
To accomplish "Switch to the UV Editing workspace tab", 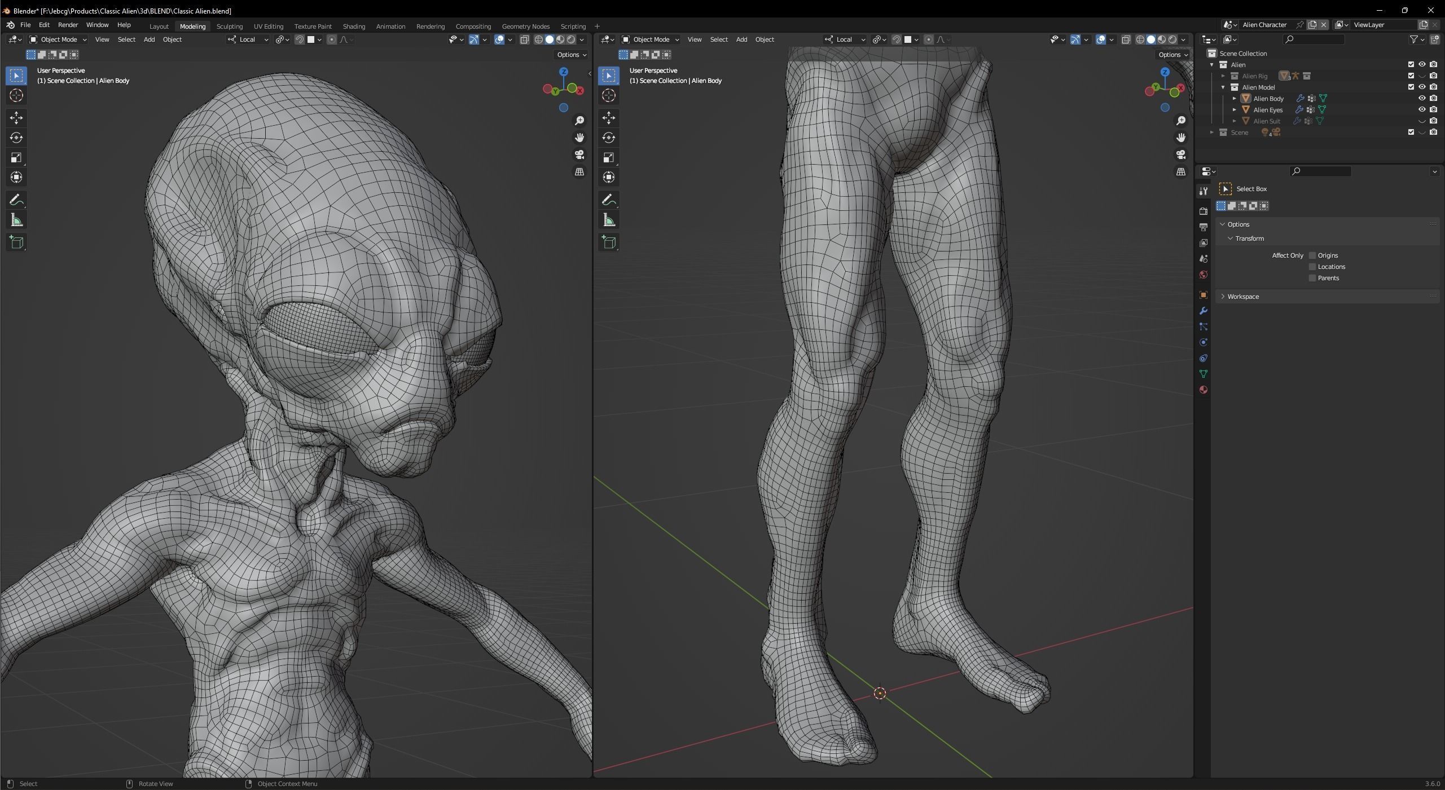I will pos(269,27).
